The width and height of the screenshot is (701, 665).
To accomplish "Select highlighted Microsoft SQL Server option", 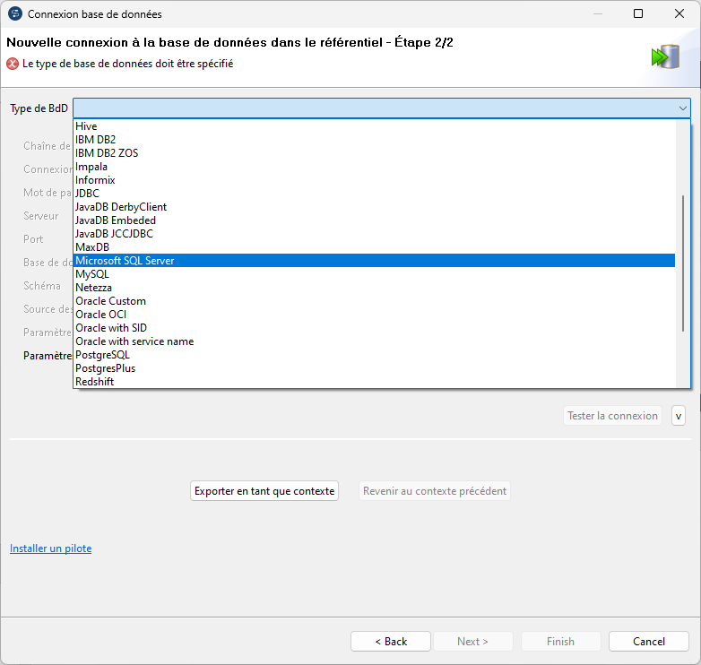I will [x=374, y=261].
